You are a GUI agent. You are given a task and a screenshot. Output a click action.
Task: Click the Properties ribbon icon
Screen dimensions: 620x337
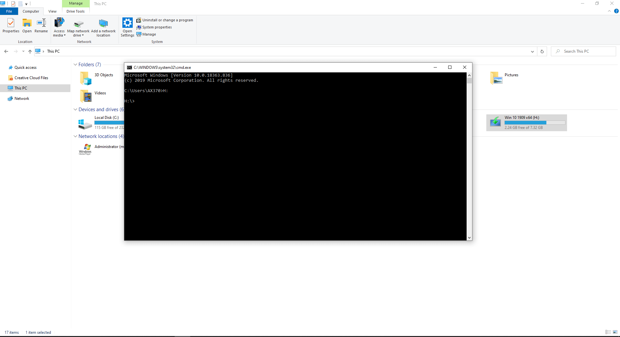11,26
